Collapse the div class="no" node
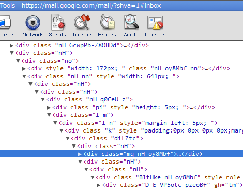Viewport: 243px width, 190px height. [x=18, y=61]
